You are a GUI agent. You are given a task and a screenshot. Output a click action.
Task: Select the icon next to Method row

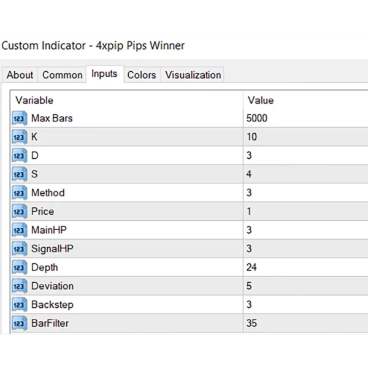20,193
